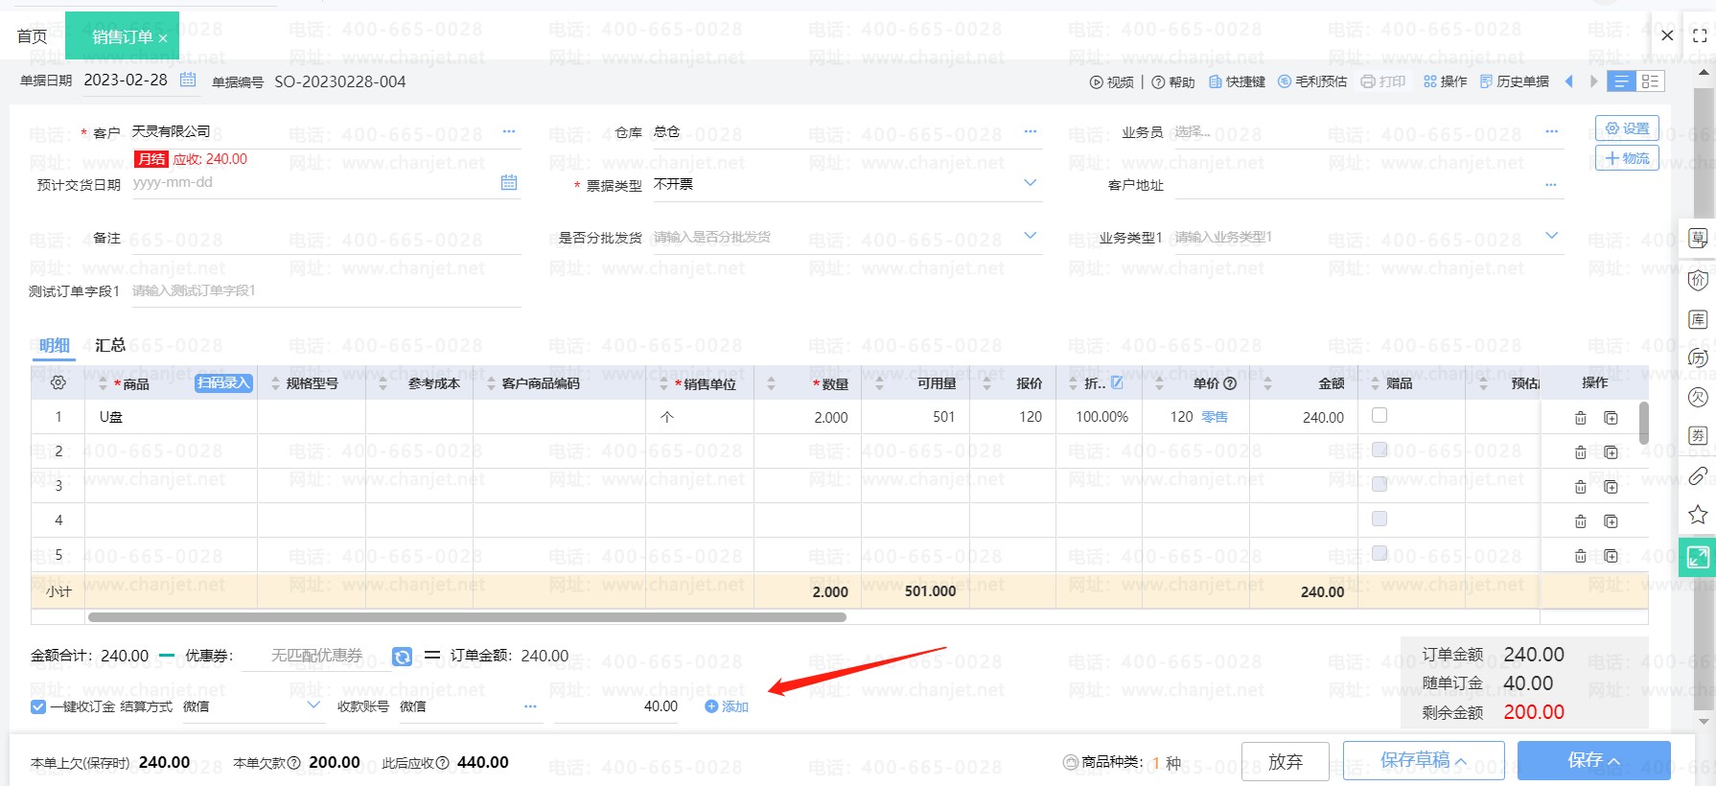Expand the 票据类型 dropdown
This screenshot has height=786, width=1716.
coord(1031,183)
